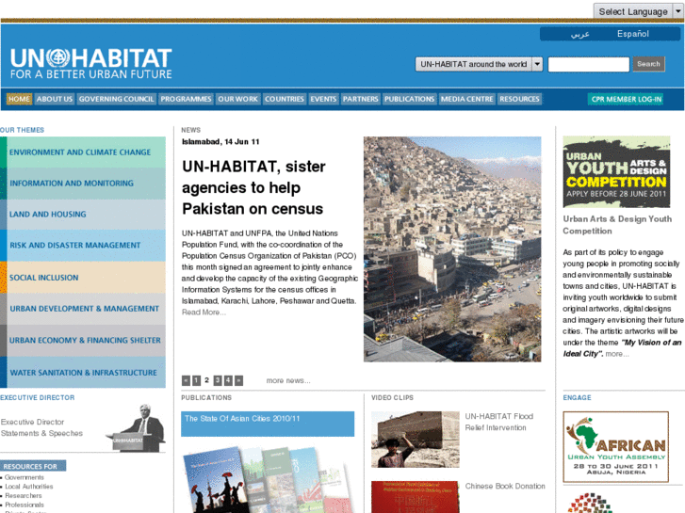Open the EVENTS menu
Screen dimensions: 685x513
[x=323, y=99]
